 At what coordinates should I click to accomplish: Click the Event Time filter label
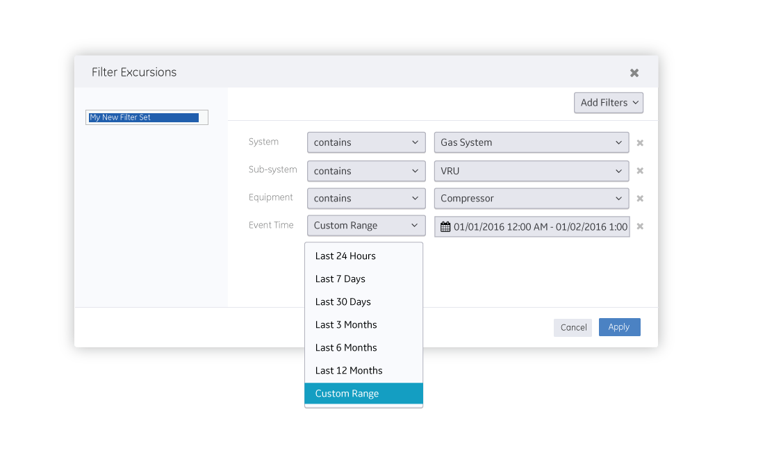[271, 225]
